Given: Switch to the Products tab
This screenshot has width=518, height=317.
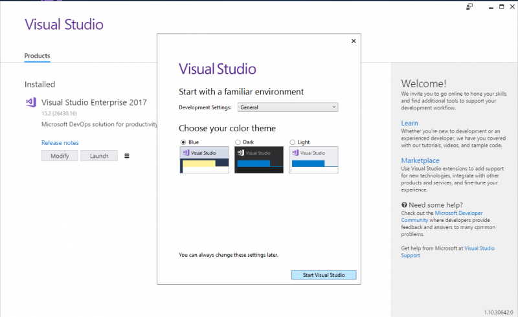Looking at the screenshot, I should click(x=37, y=56).
